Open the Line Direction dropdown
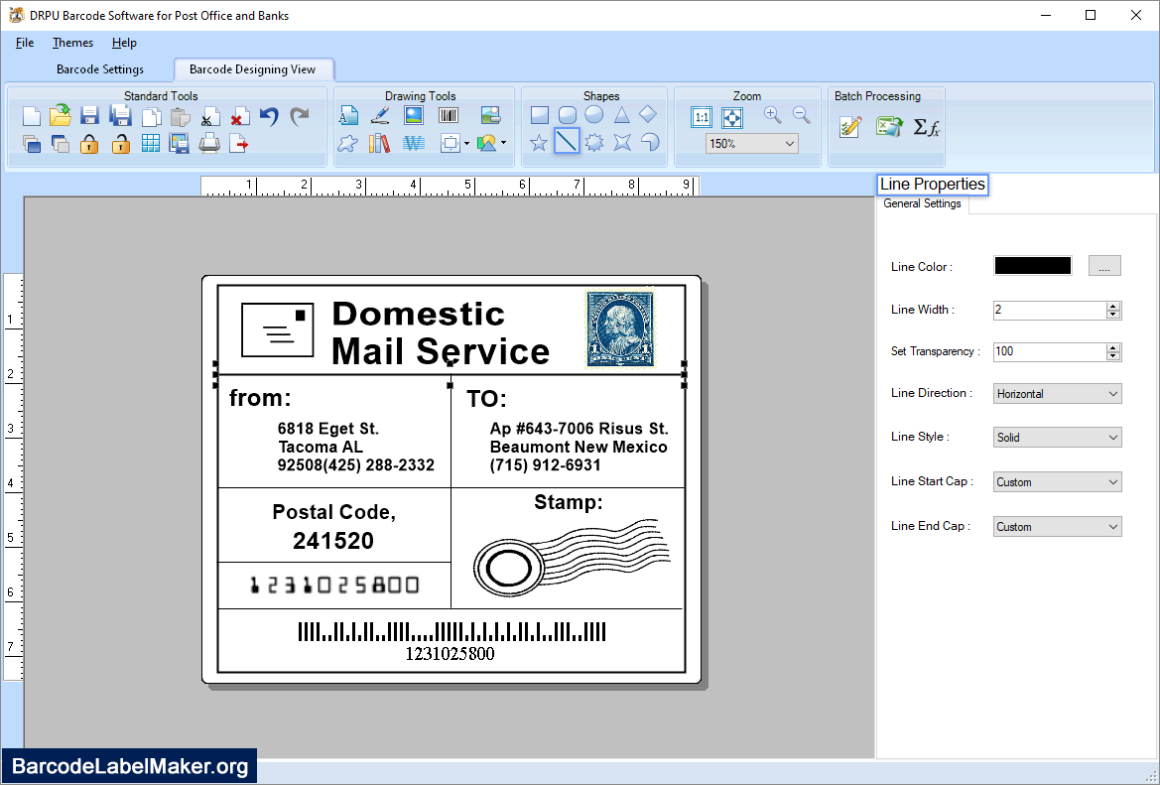Viewport: 1160px width, 785px height. 1057,394
